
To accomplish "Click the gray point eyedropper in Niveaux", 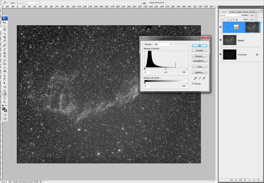I will (200, 78).
